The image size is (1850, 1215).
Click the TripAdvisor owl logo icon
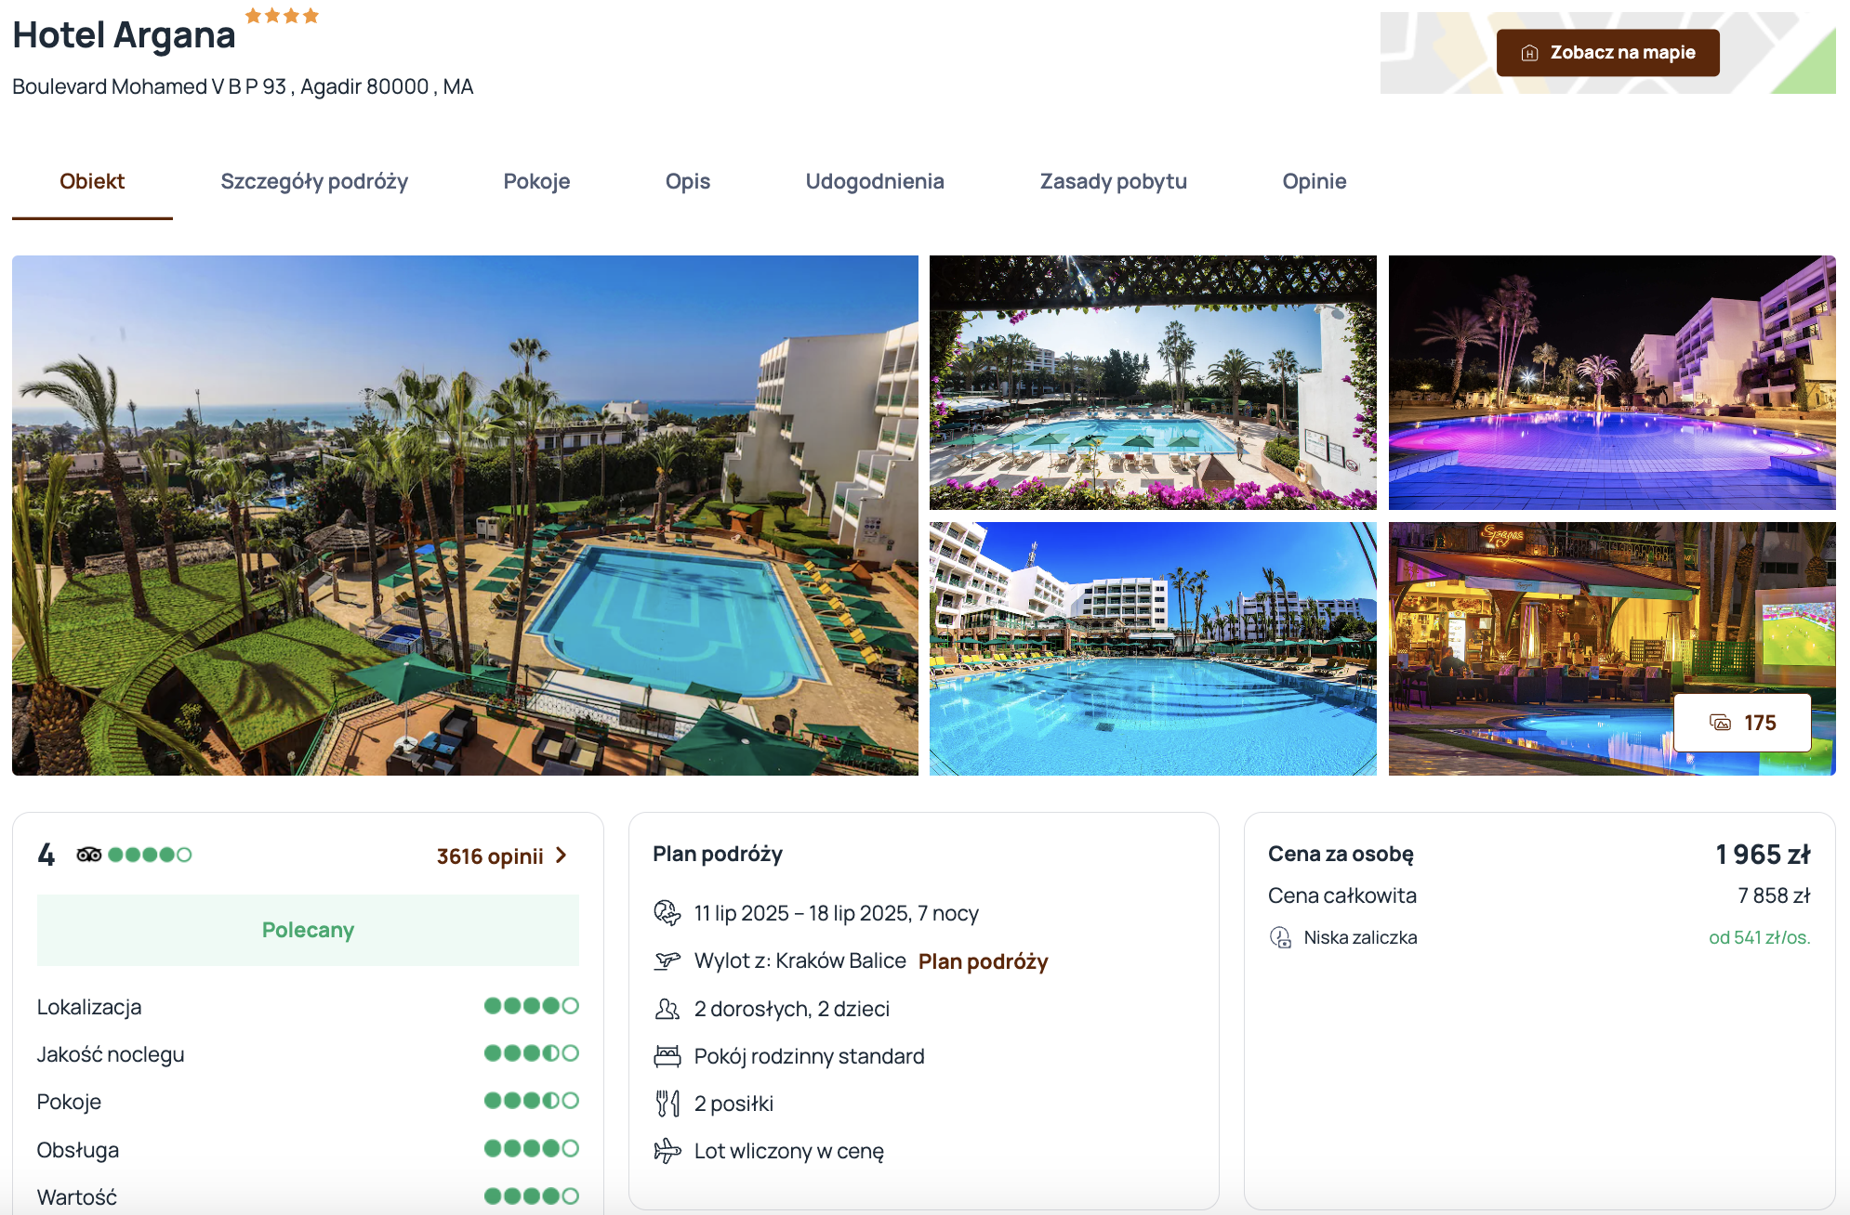coord(88,855)
